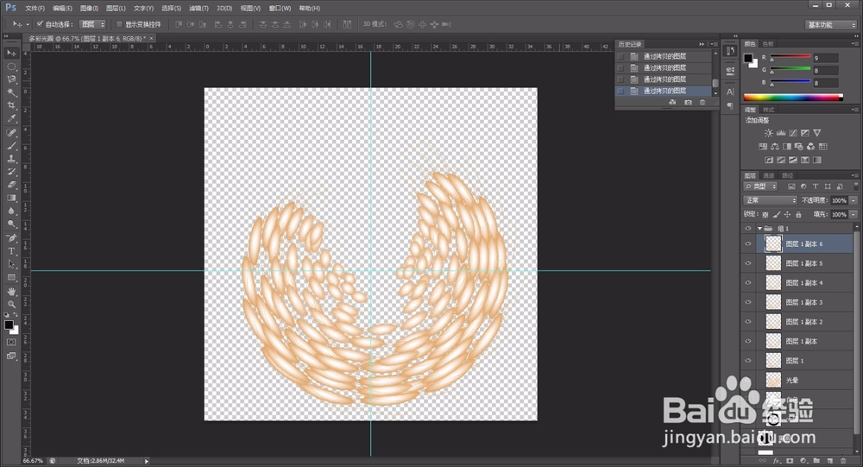863x467 pixels.
Task: Select the Eyedropper tool
Action: click(11, 118)
